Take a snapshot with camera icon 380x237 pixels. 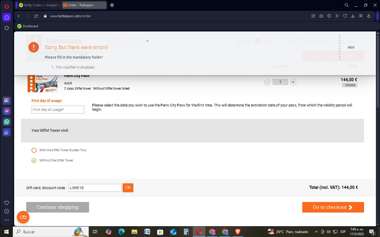pos(321,16)
